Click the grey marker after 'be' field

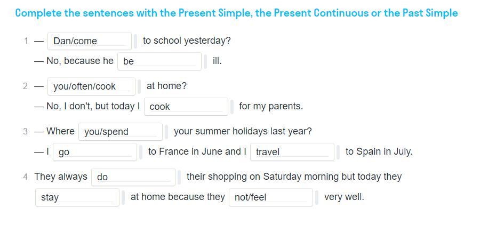pyautogui.click(x=205, y=61)
